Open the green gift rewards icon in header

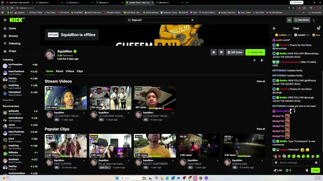coord(289,20)
